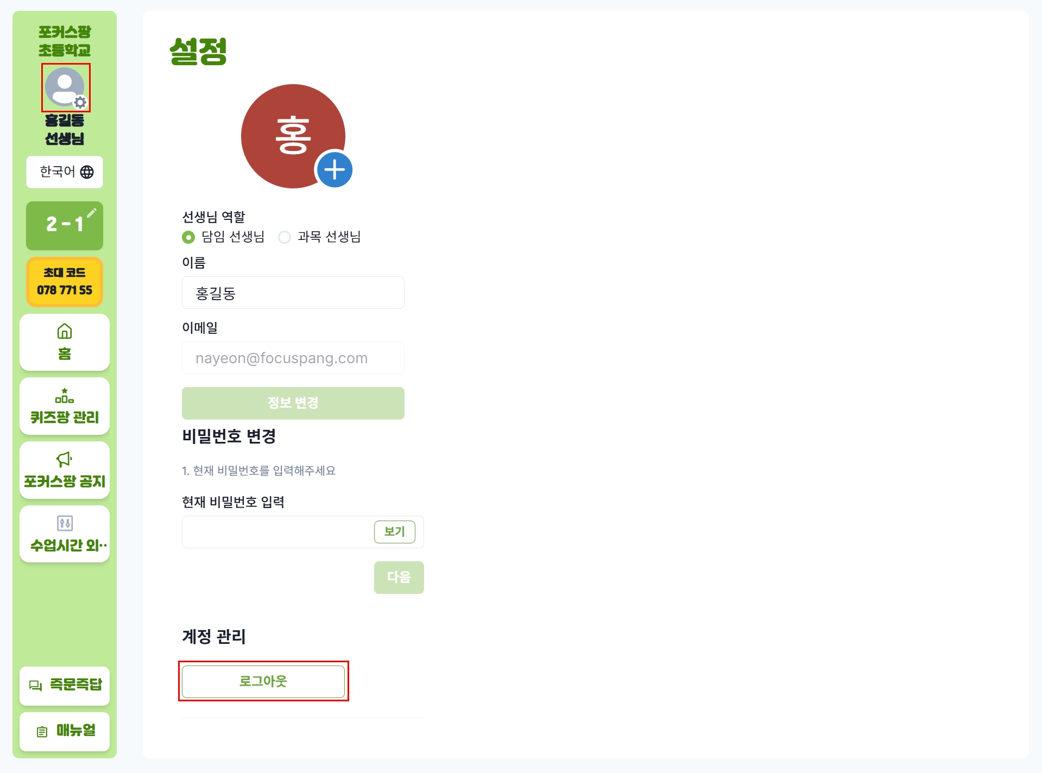Image resolution: width=1042 pixels, height=773 pixels.
Task: Open the 한국어 language selector
Action: pos(65,172)
